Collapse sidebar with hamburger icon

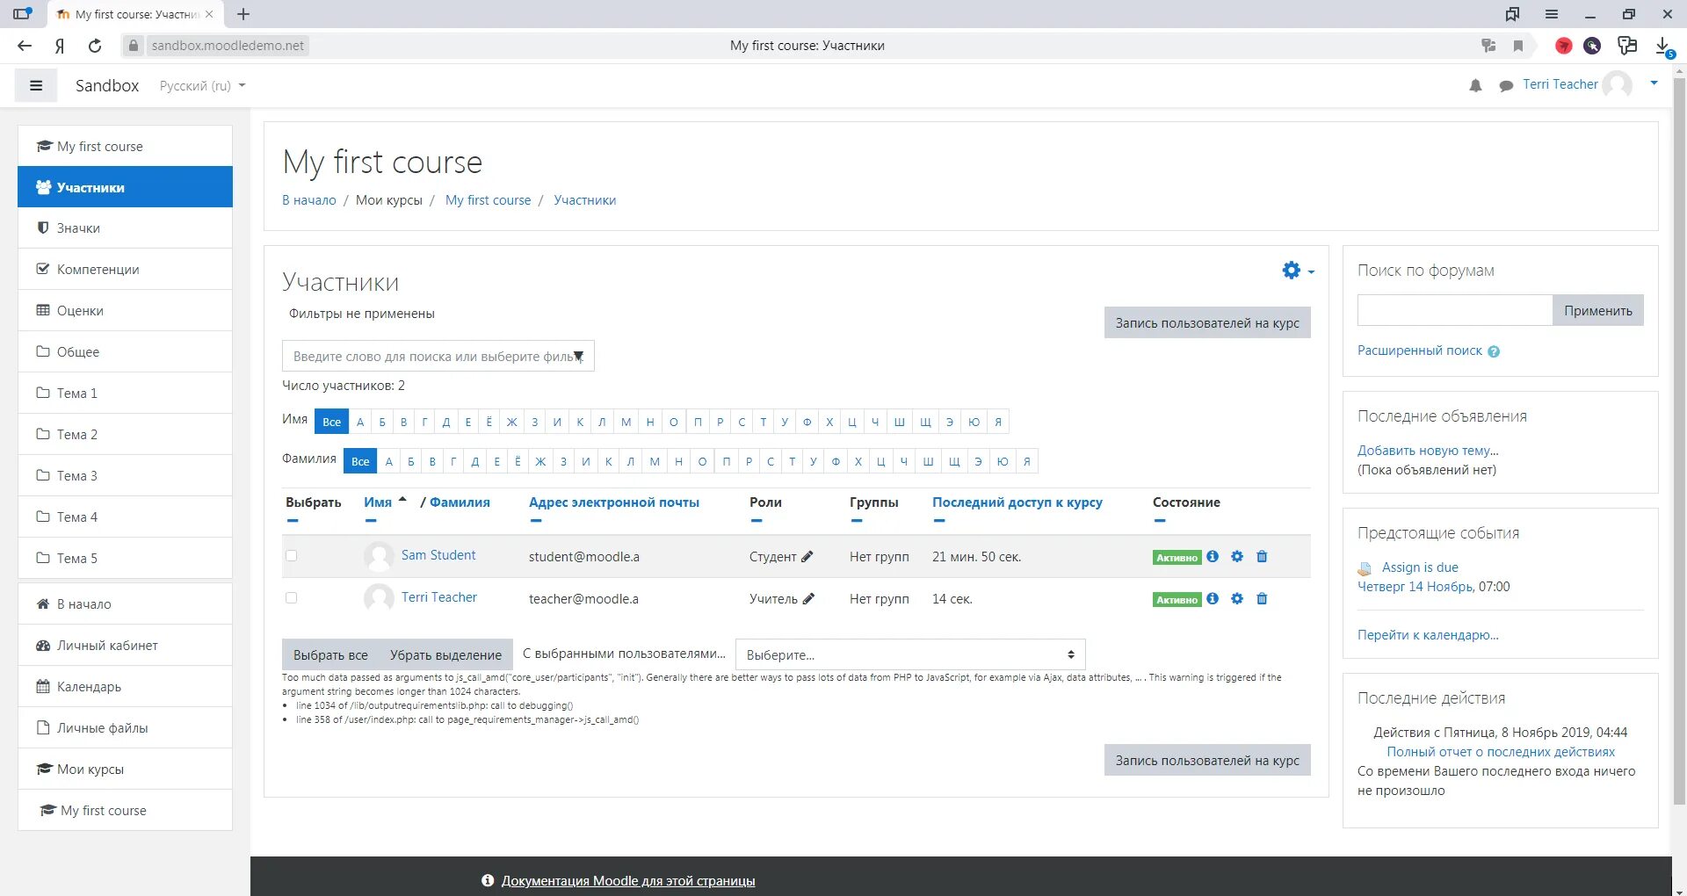[x=36, y=84]
